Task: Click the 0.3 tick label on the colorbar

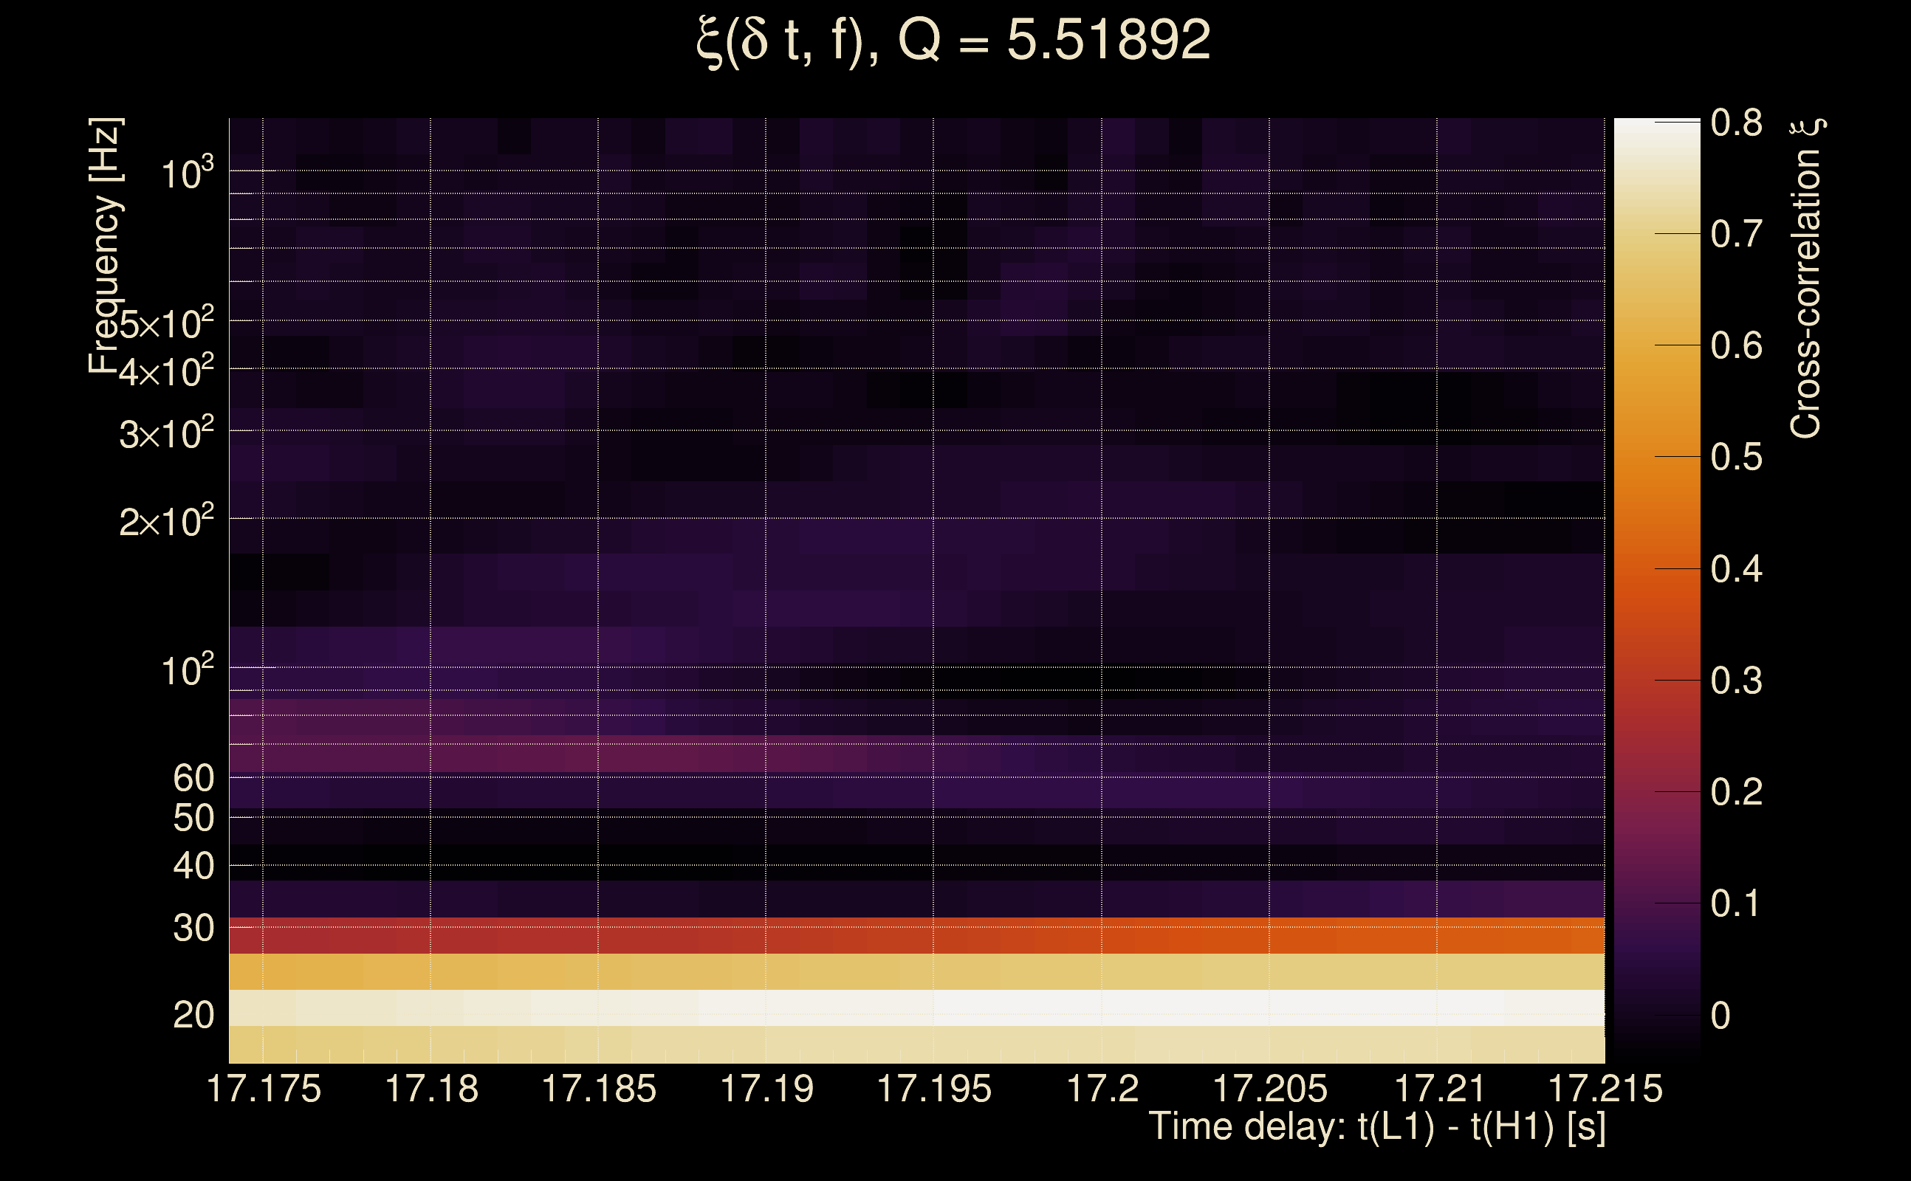Action: click(x=1736, y=681)
